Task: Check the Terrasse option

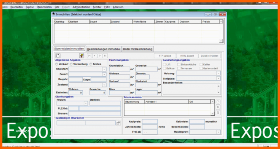Action: 179,68
